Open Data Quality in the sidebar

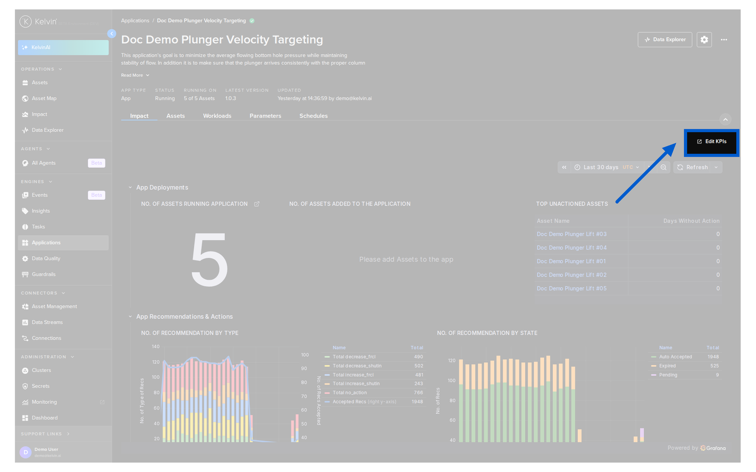(46, 259)
